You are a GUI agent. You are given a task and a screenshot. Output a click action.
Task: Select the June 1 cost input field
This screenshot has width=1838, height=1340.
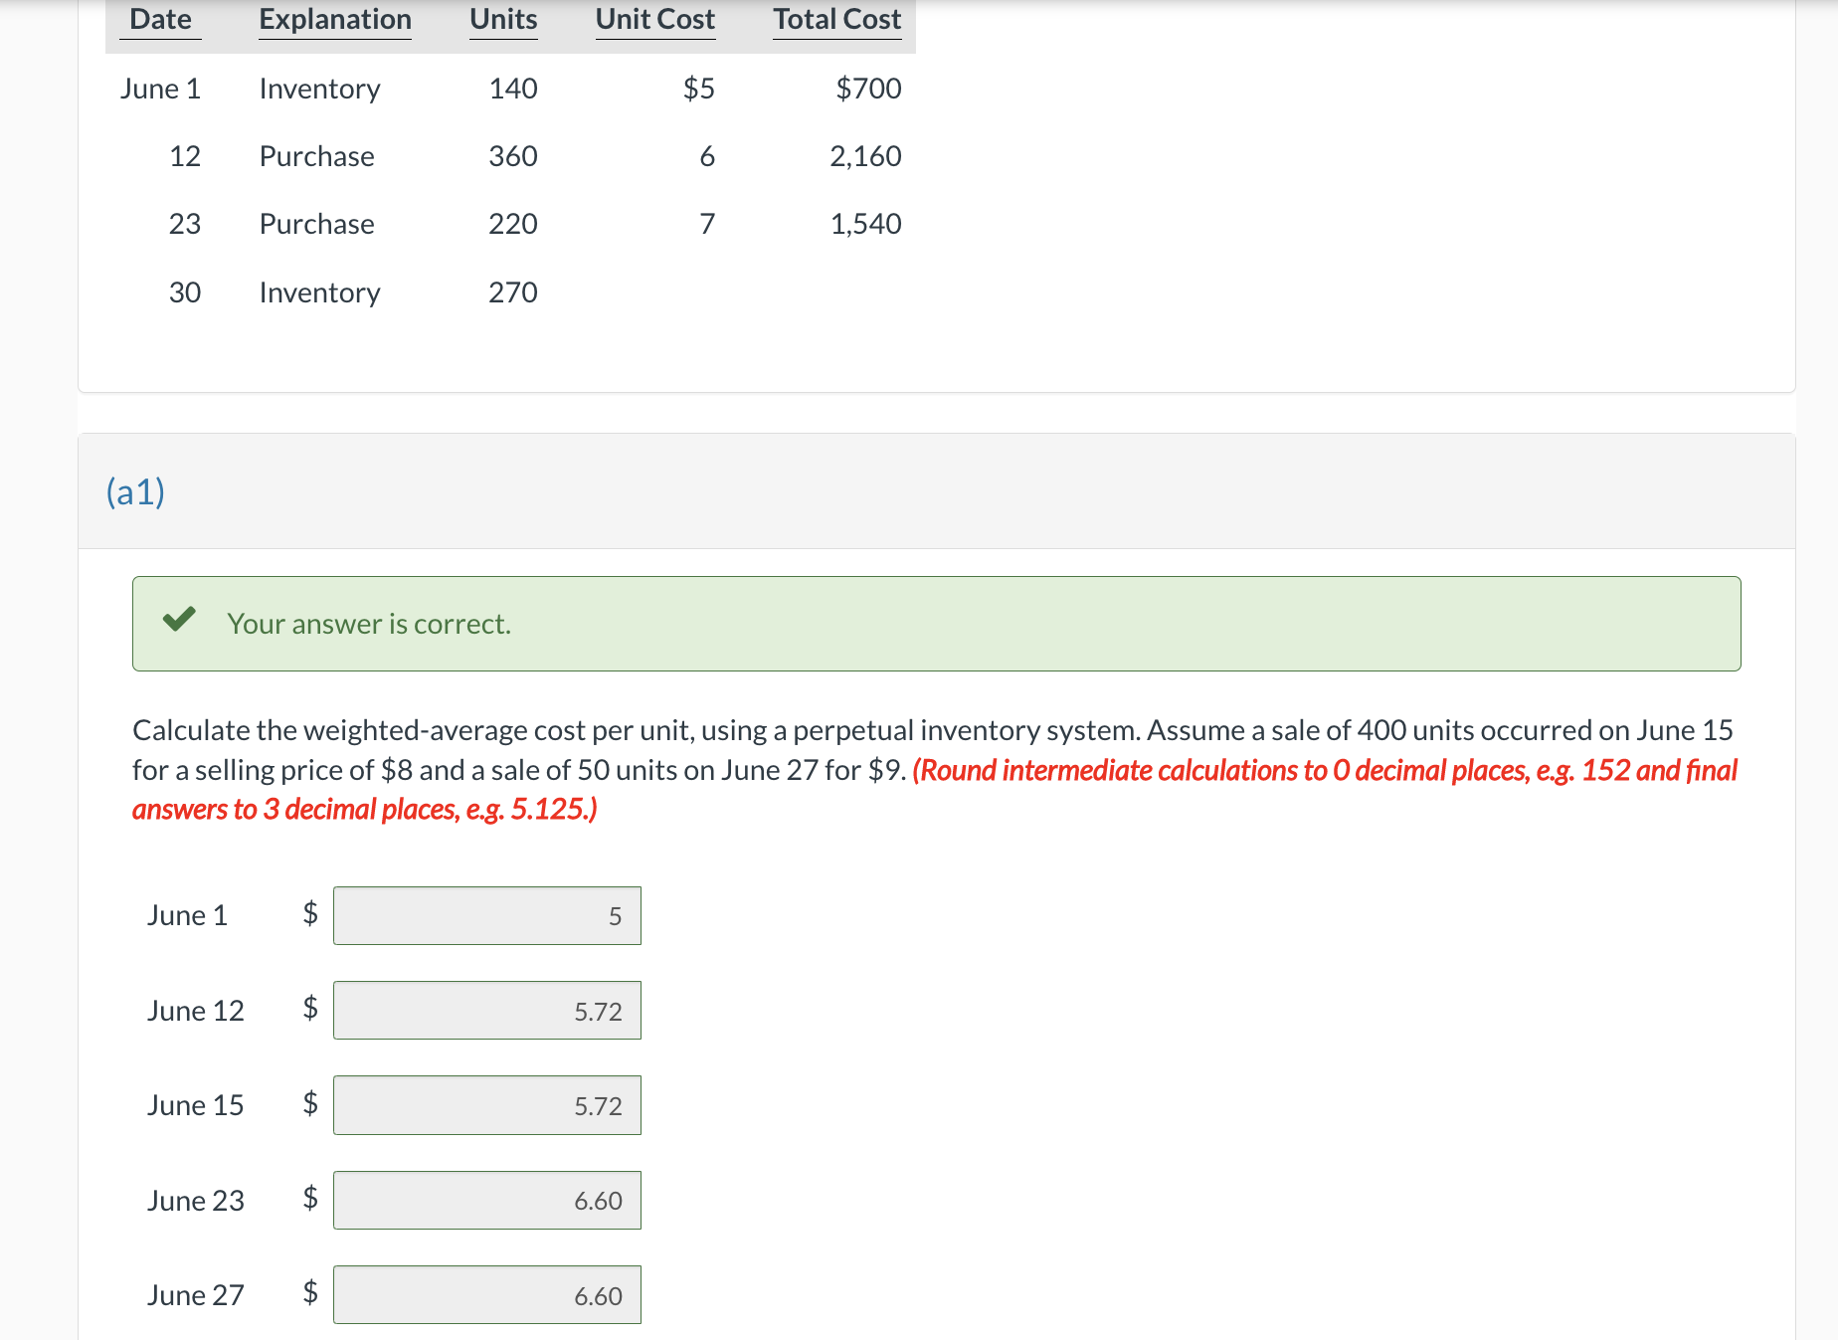click(486, 914)
